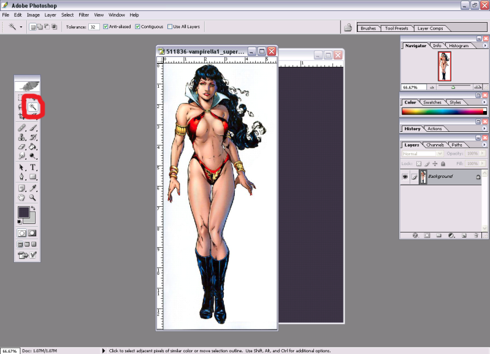Toggle Lock transparent pixels

point(419,164)
